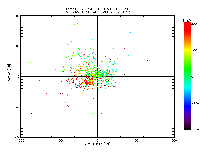This screenshot has height=153, width=205.
Task: Click the title line starting with "Tromsø 20170904"
Action: 97,9
